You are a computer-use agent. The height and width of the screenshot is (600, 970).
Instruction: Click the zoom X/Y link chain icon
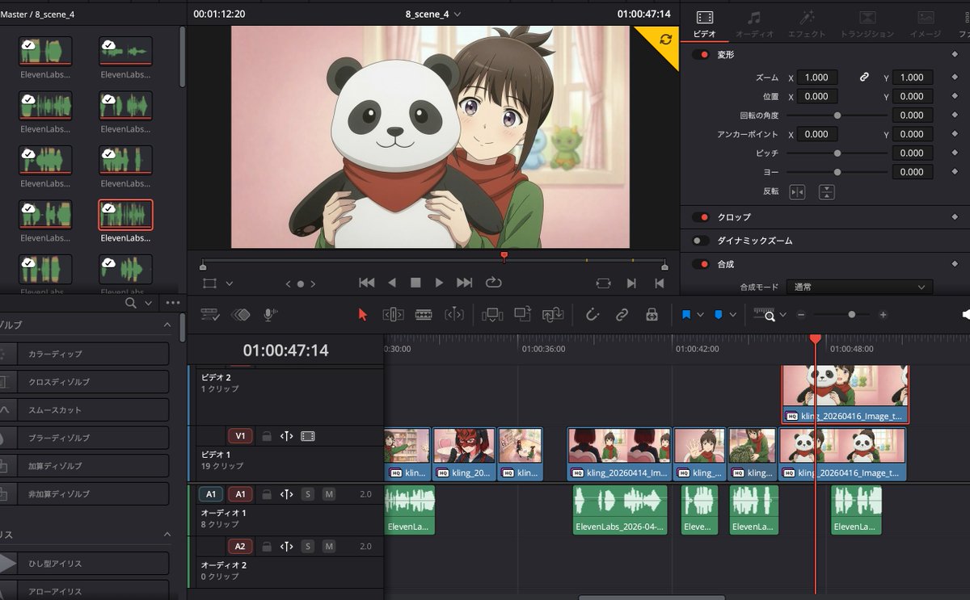coord(864,78)
